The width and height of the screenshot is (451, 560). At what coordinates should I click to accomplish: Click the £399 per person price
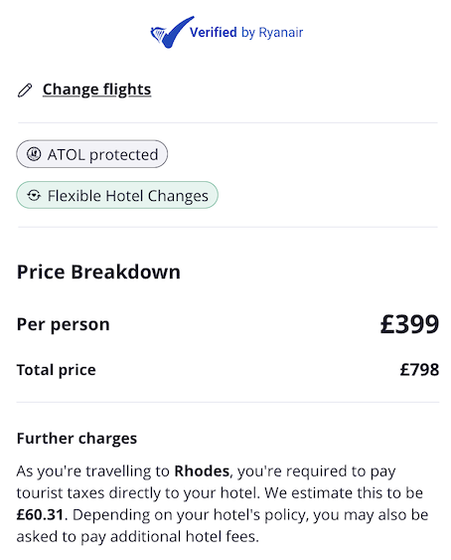pyautogui.click(x=409, y=324)
